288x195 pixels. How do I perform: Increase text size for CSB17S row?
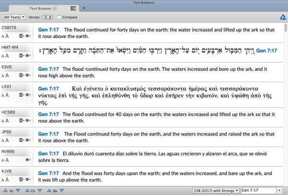(x=7, y=36)
